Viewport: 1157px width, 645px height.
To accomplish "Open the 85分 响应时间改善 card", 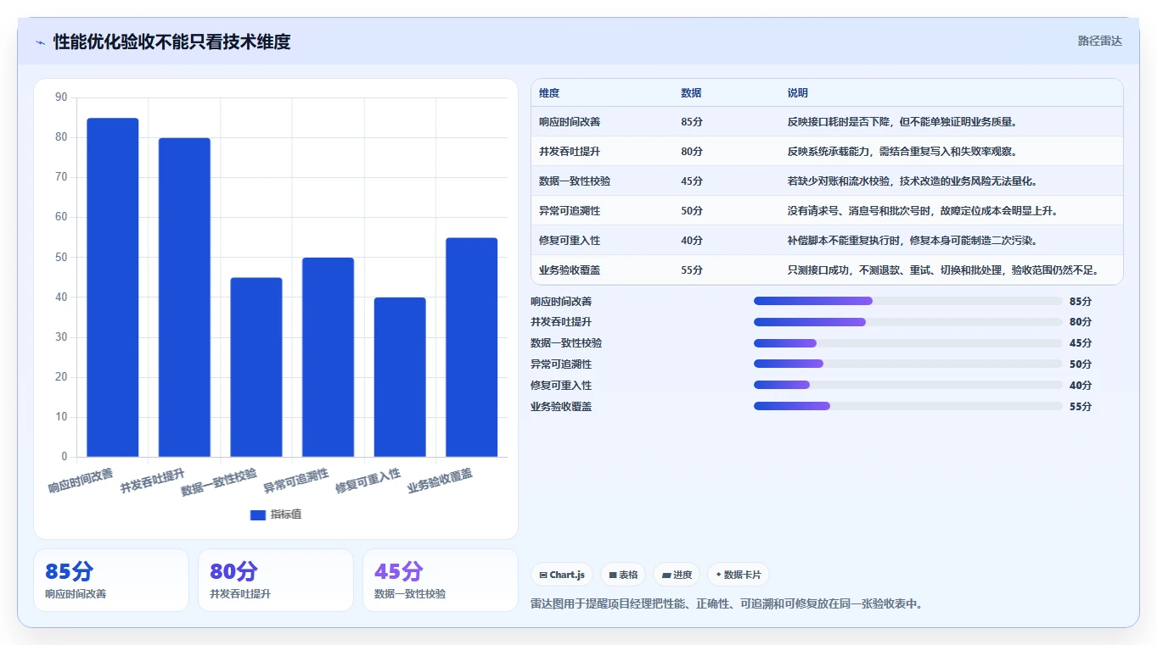I will pyautogui.click(x=111, y=580).
